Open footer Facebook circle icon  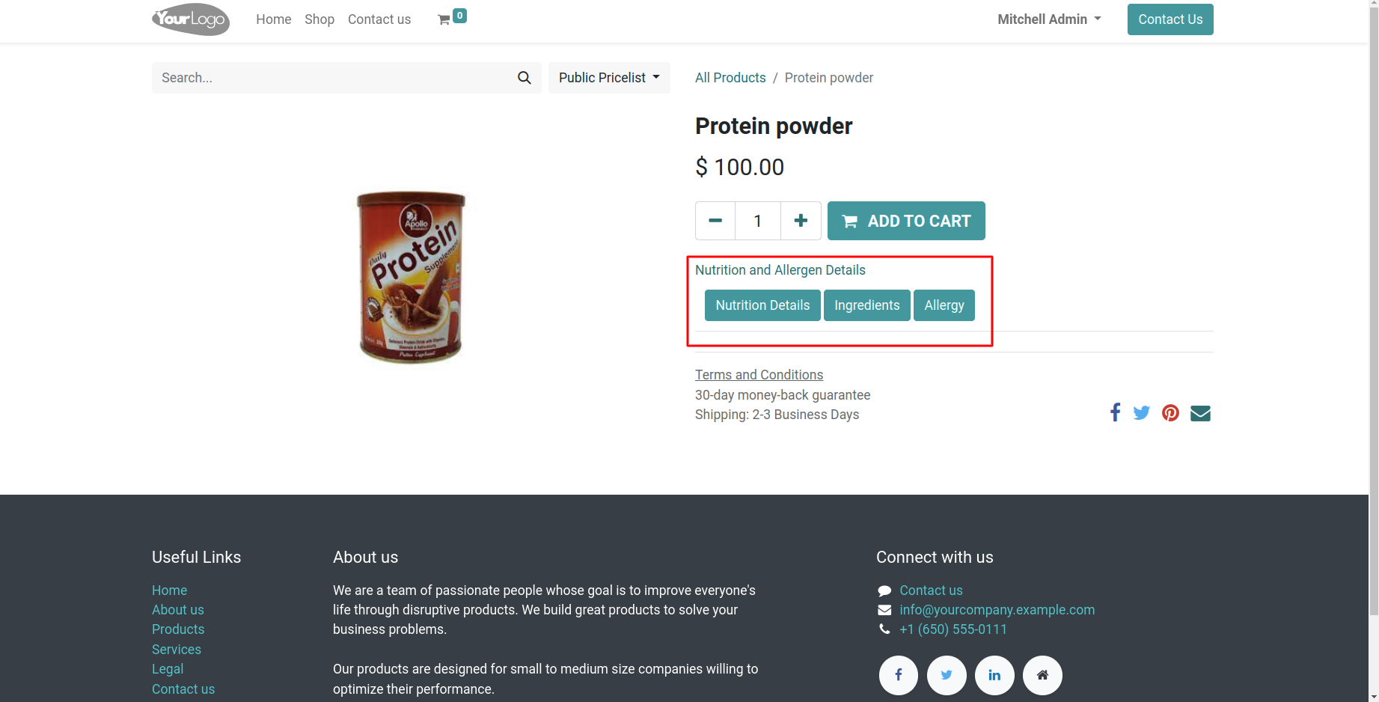(899, 676)
